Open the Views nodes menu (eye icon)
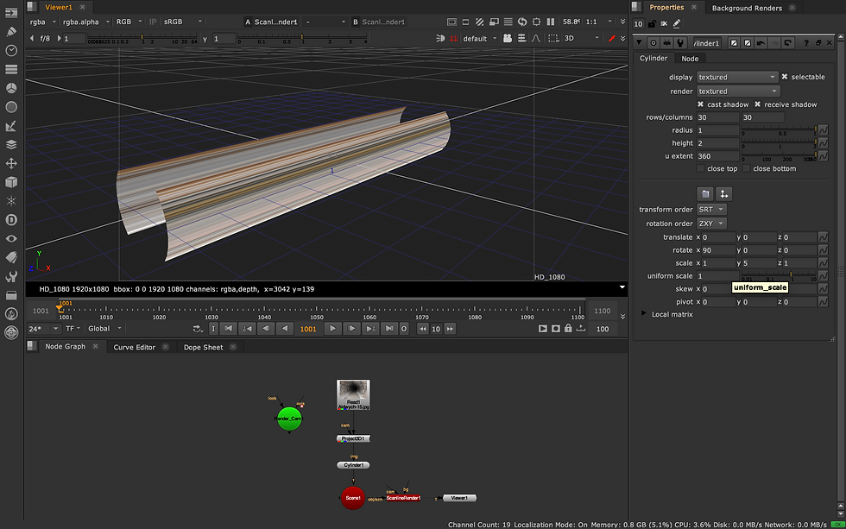846x529 pixels. click(10, 238)
